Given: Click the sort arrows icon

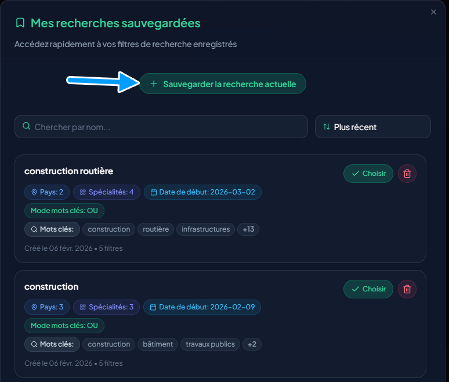Looking at the screenshot, I should click(x=327, y=127).
